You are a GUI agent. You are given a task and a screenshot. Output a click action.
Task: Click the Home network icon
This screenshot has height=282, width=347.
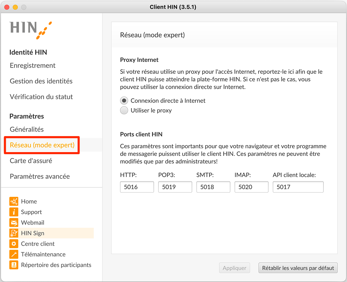pos(14,201)
